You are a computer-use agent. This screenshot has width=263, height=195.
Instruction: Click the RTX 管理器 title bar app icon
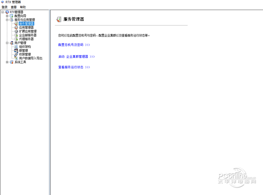(x=2, y=2)
